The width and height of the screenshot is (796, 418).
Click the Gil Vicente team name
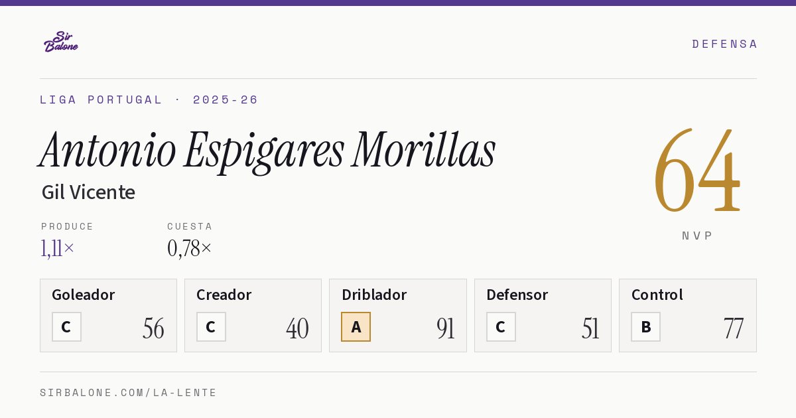(88, 192)
